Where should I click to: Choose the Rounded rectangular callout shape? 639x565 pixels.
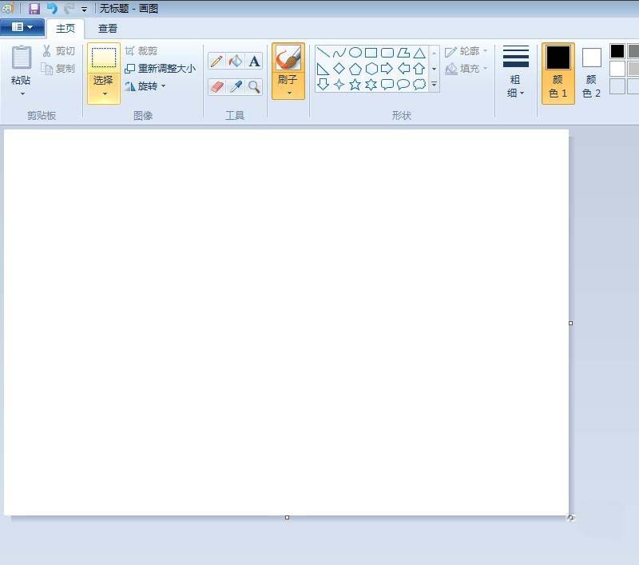(387, 85)
